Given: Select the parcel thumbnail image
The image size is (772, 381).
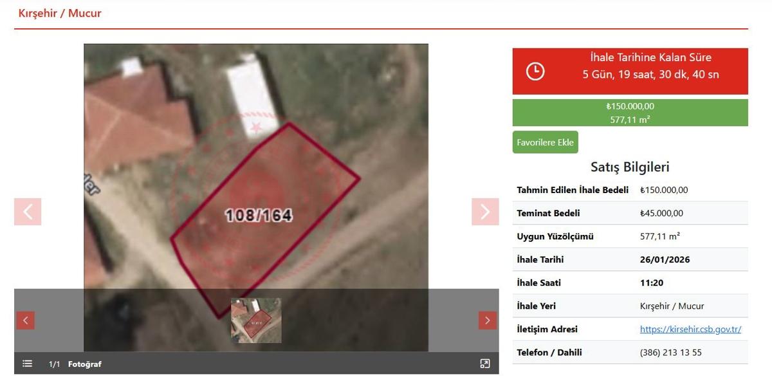Looking at the screenshot, I should [256, 321].
